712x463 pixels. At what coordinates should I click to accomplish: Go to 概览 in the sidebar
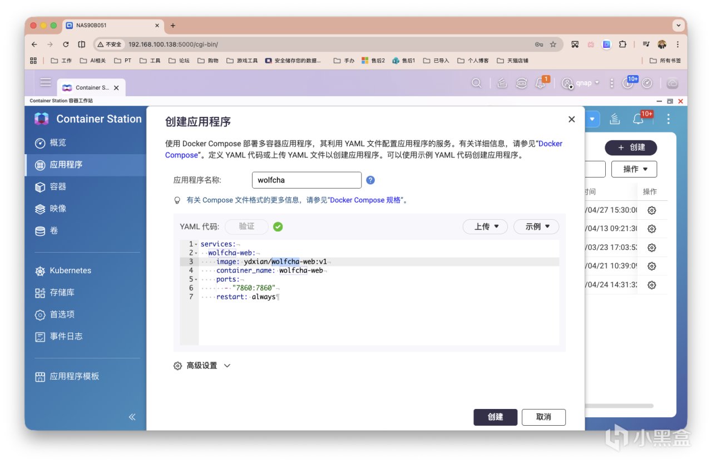pyautogui.click(x=85, y=143)
